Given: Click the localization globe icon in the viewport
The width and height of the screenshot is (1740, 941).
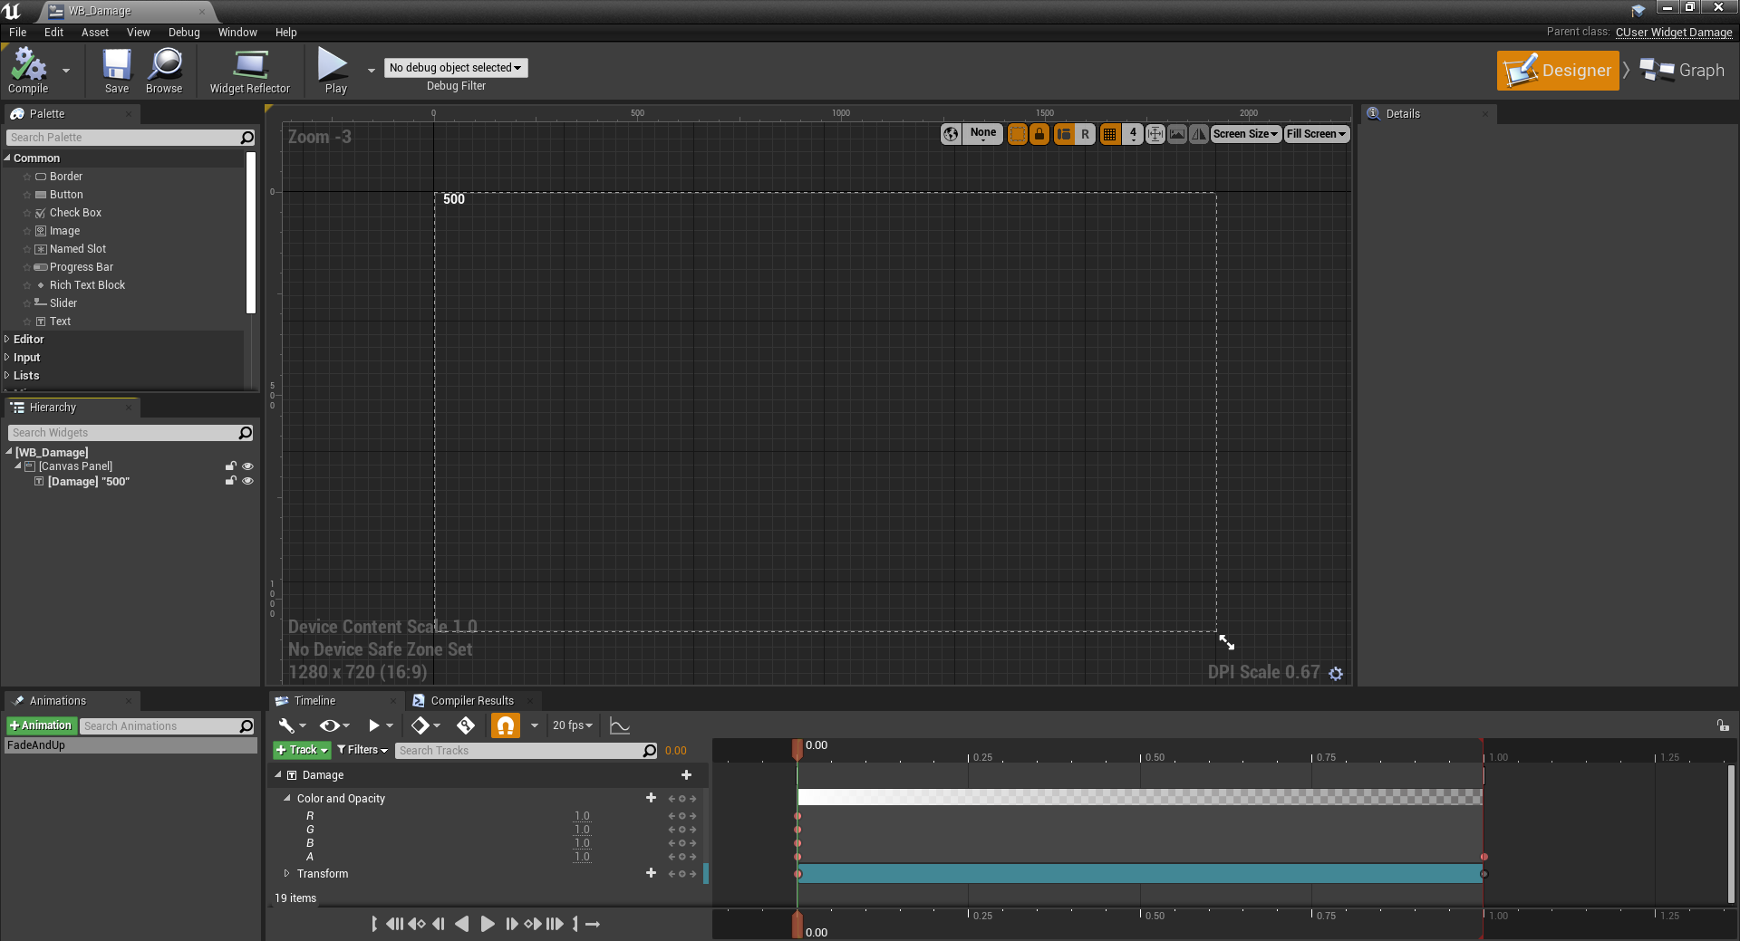Looking at the screenshot, I should 951,134.
